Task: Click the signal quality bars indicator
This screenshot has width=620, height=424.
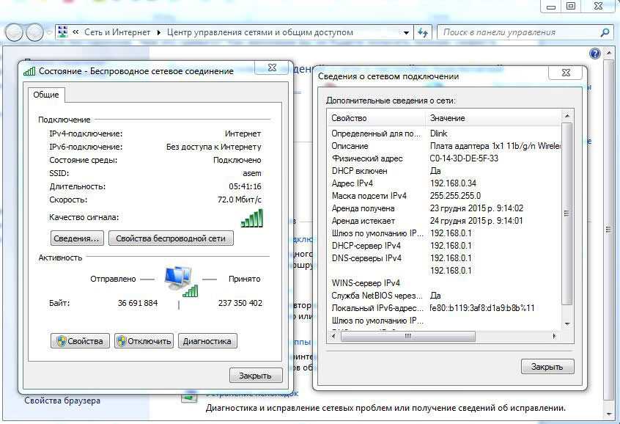Action: coord(251,218)
